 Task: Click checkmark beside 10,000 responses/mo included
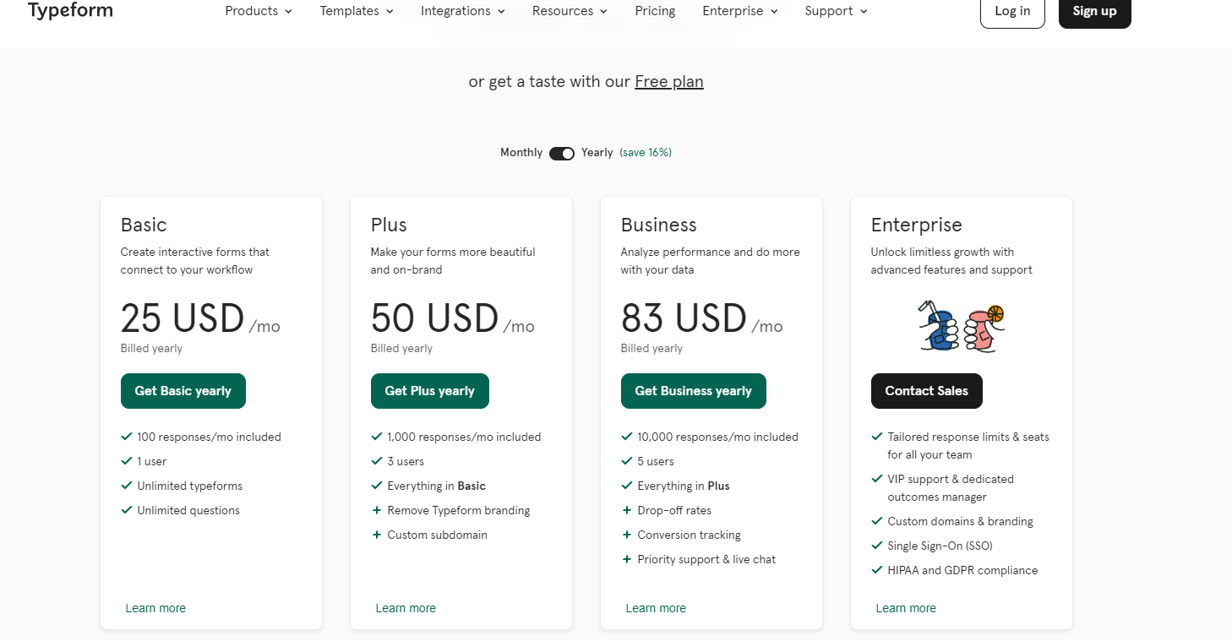pos(627,437)
